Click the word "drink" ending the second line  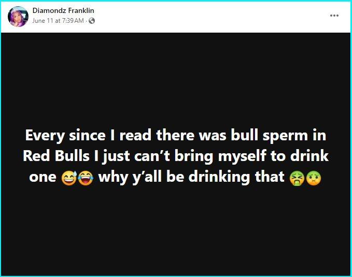(x=309, y=156)
